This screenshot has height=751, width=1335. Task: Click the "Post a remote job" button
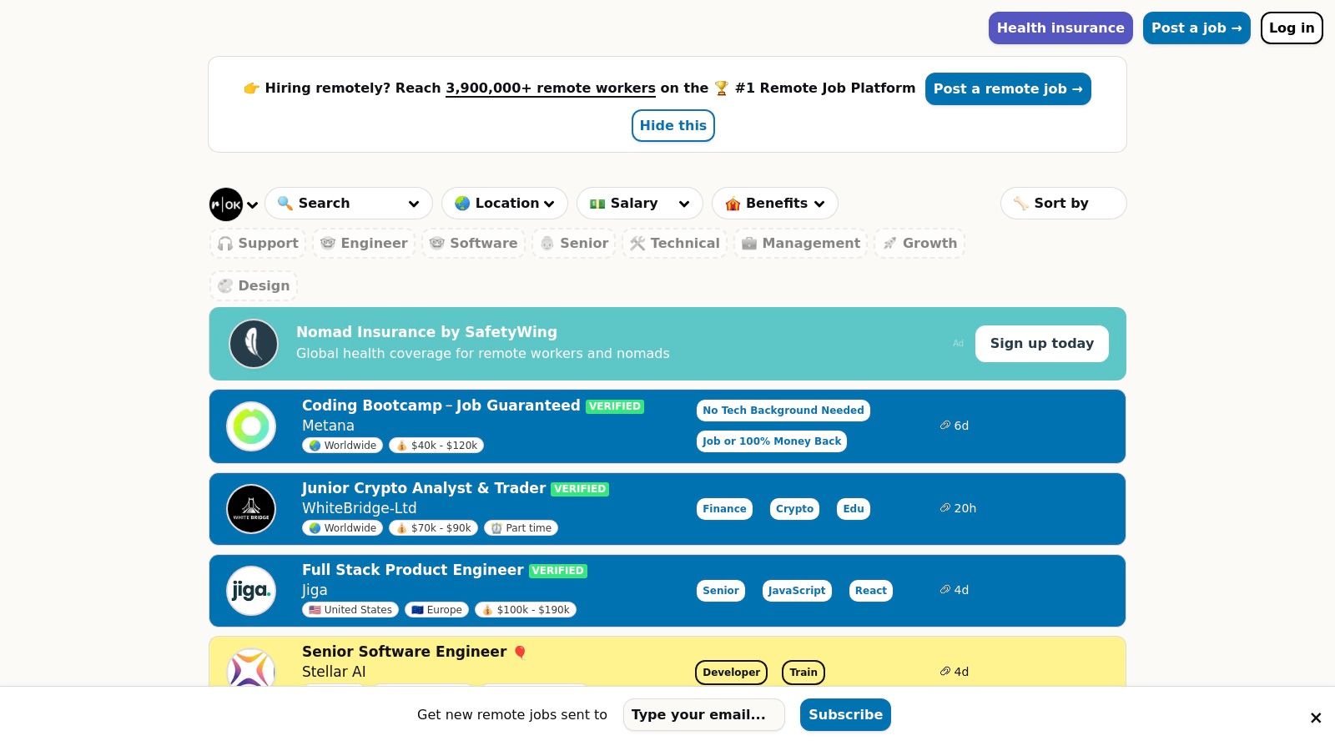point(1008,88)
